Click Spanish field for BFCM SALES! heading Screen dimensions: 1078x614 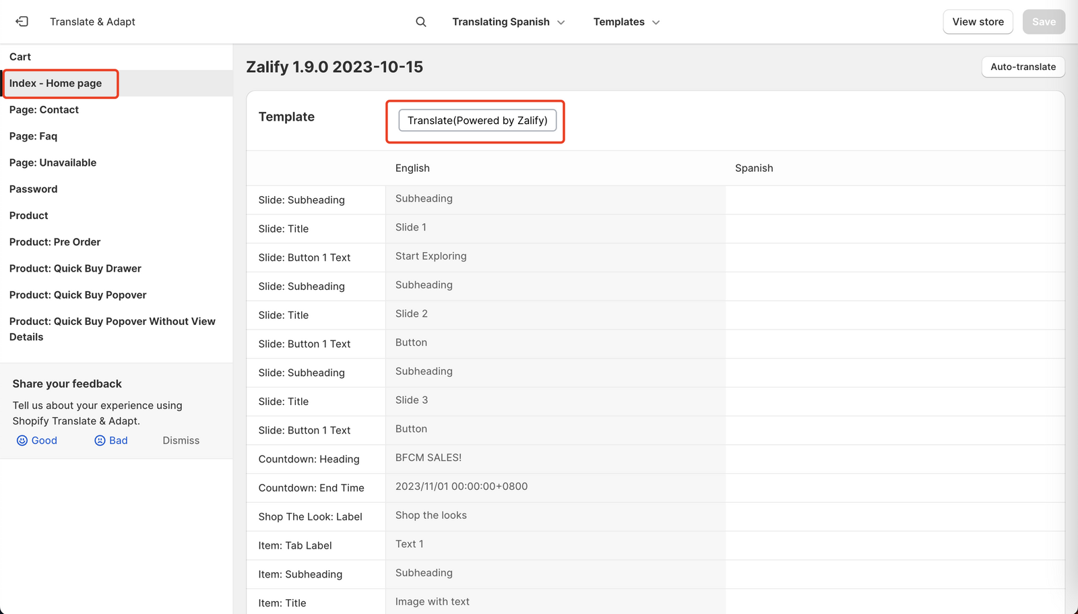[894, 459]
